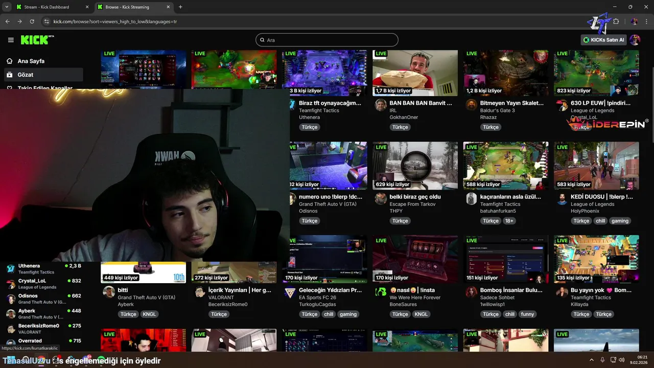654x368 pixels.
Task: Click the browser forward arrow
Action: point(19,21)
